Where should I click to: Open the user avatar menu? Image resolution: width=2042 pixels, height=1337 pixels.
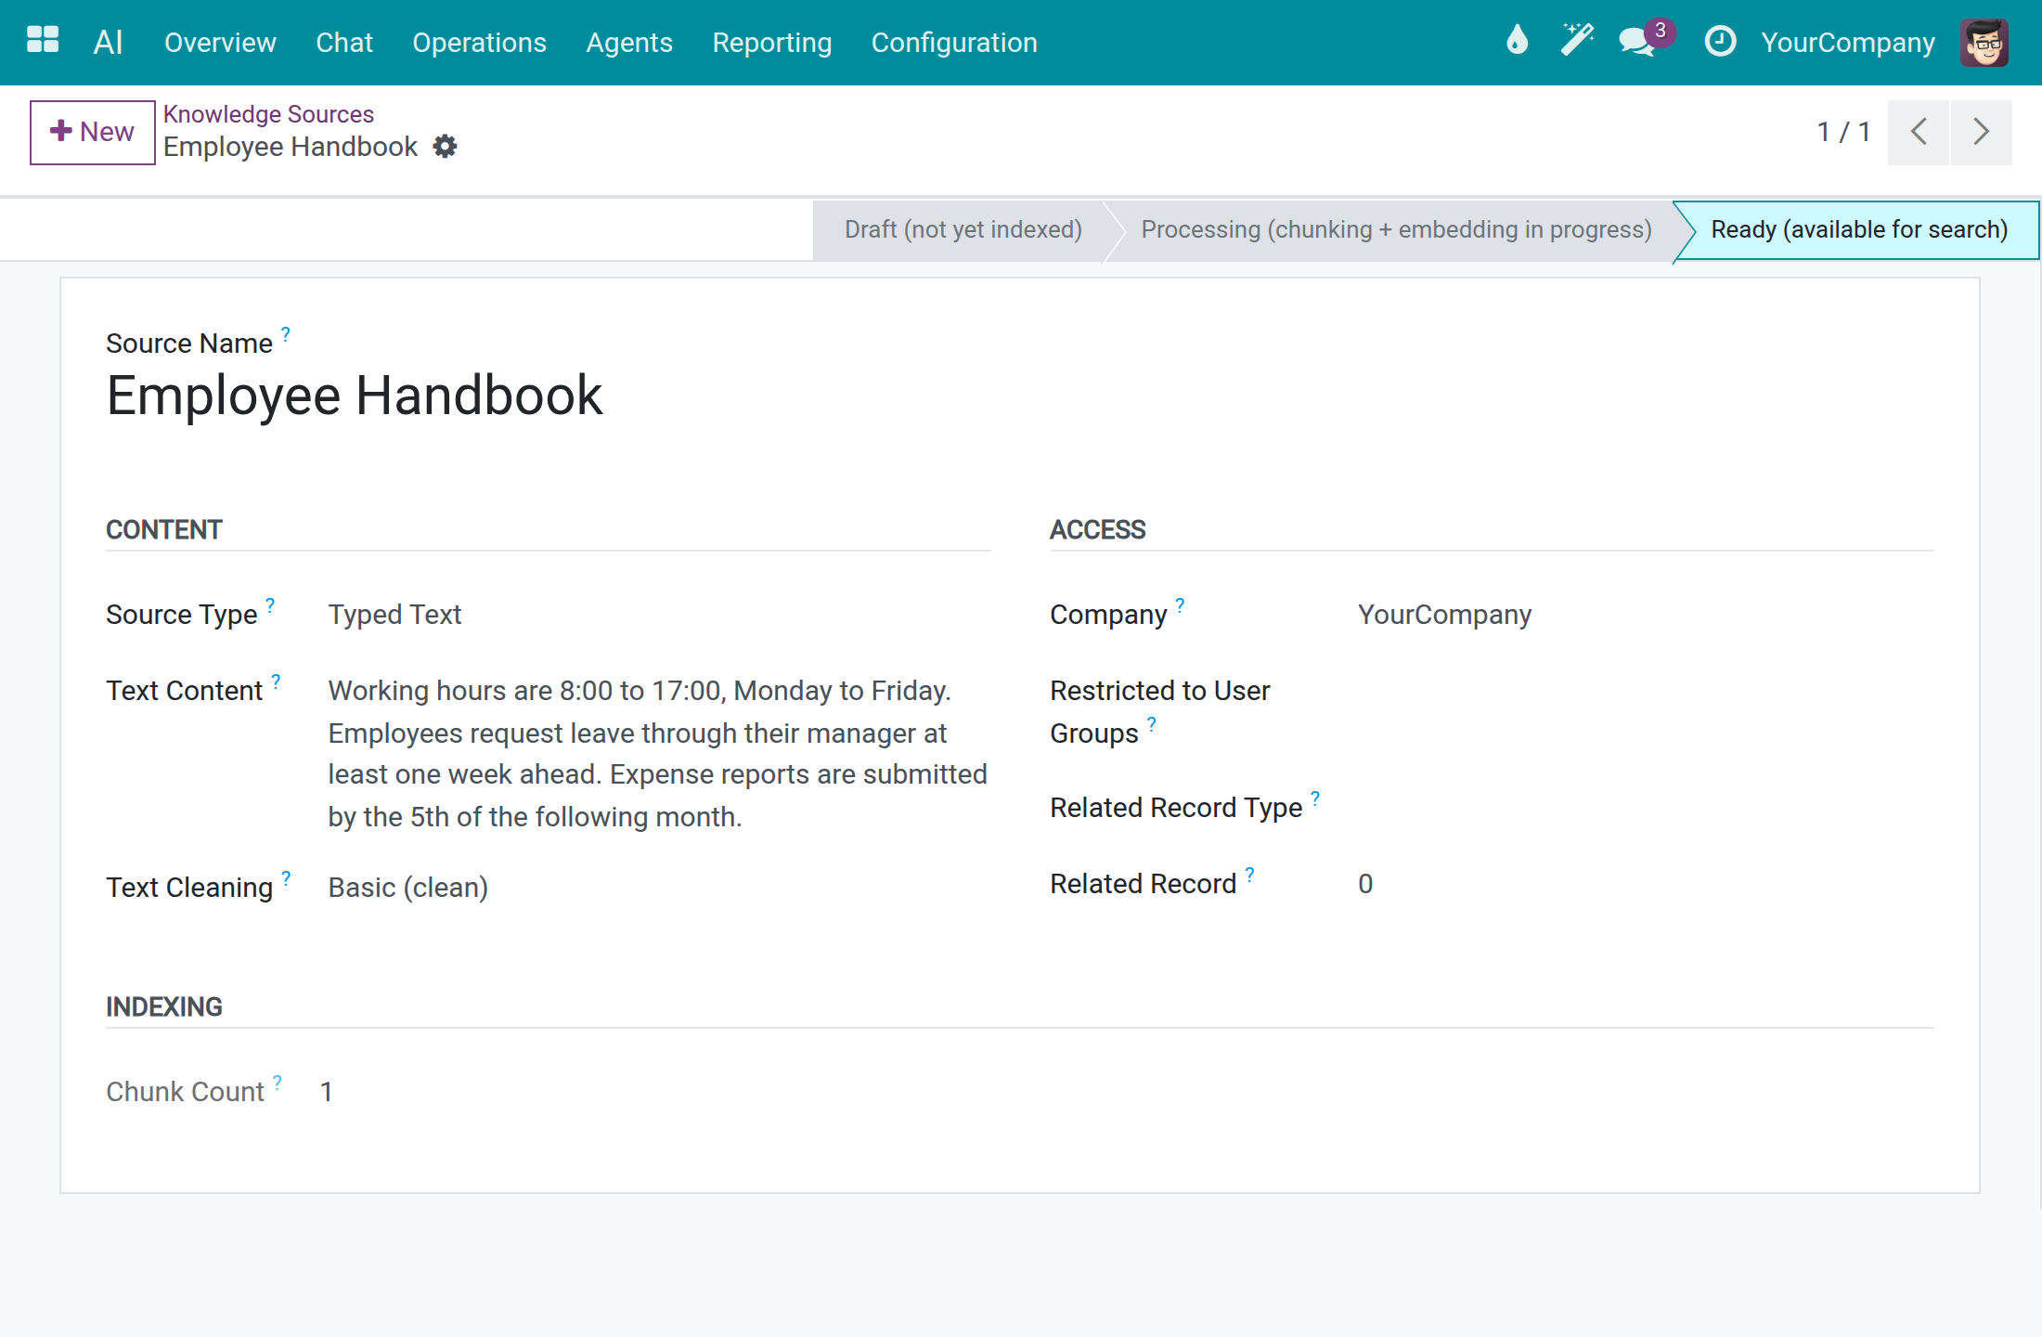1984,42
